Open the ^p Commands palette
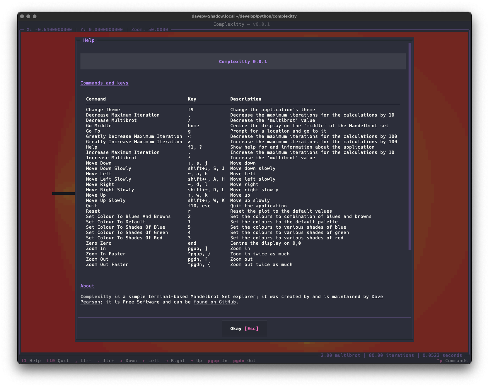The height and width of the screenshot is (387, 489). pos(452,361)
